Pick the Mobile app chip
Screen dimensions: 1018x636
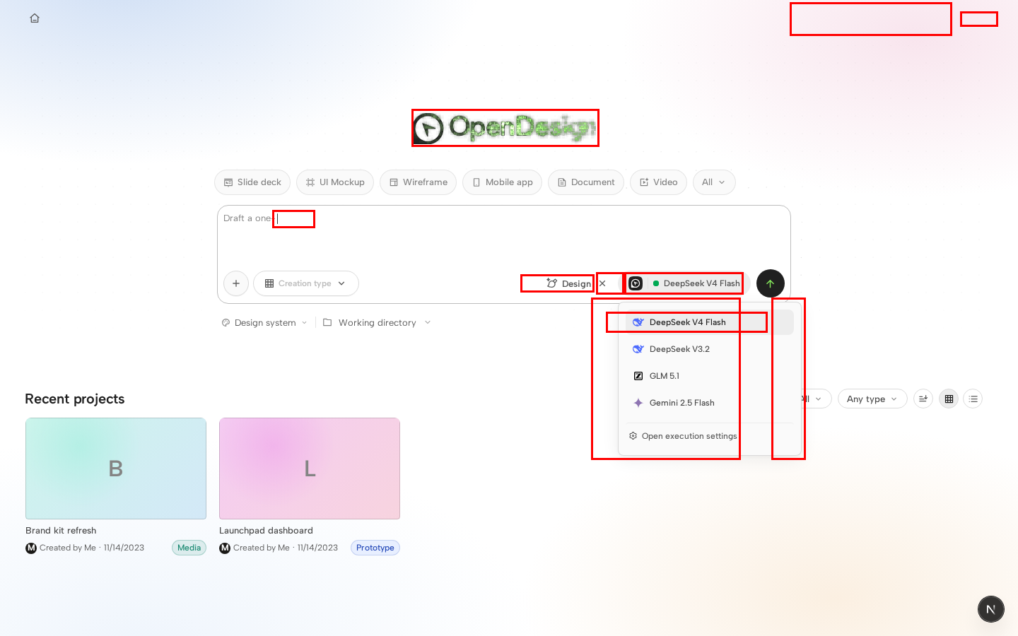[x=503, y=182]
